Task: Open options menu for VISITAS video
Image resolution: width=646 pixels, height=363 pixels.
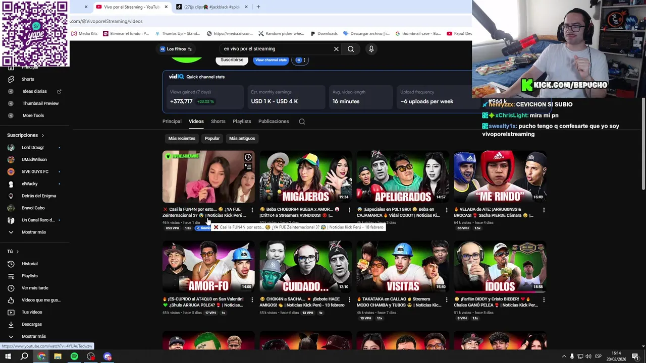Action: point(446,299)
